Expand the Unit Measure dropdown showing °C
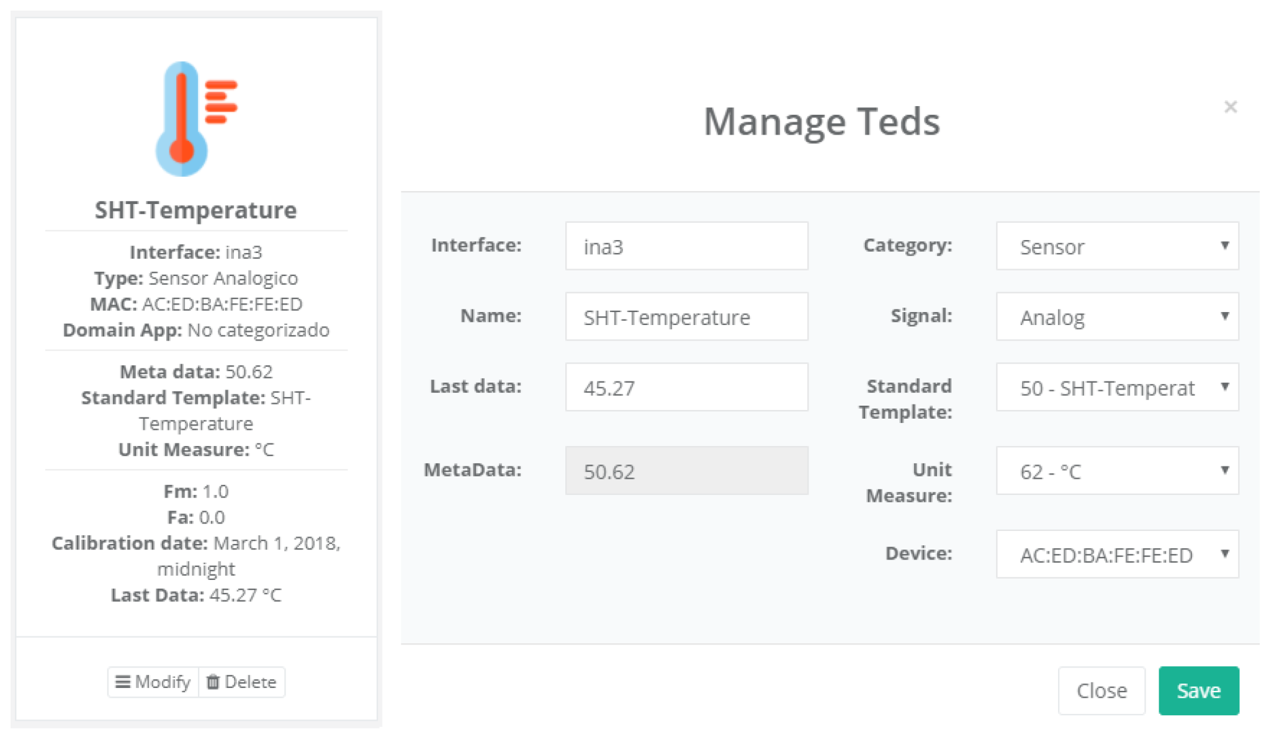The image size is (1269, 740). pos(1117,471)
